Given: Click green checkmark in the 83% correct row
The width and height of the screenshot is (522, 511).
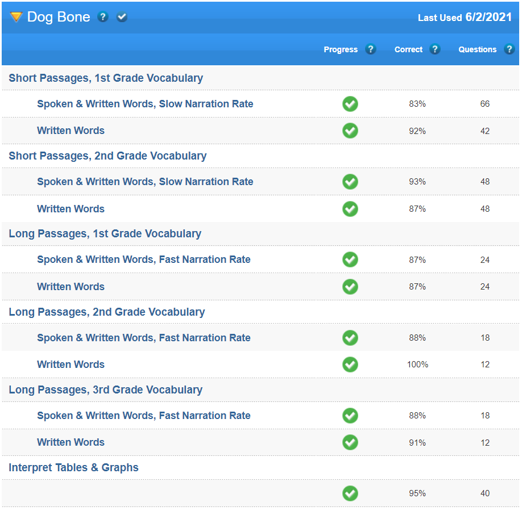Looking at the screenshot, I should tap(350, 104).
